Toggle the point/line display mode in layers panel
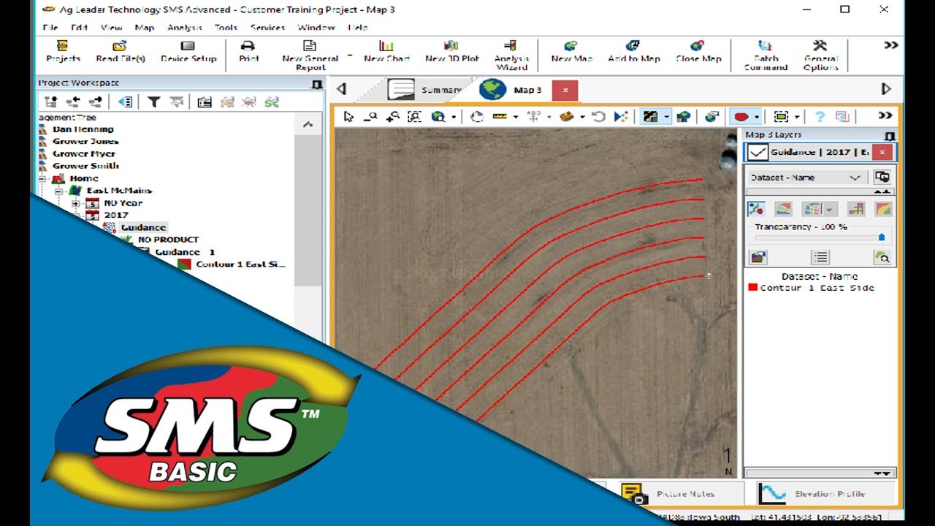935x526 pixels. pyautogui.click(x=755, y=210)
